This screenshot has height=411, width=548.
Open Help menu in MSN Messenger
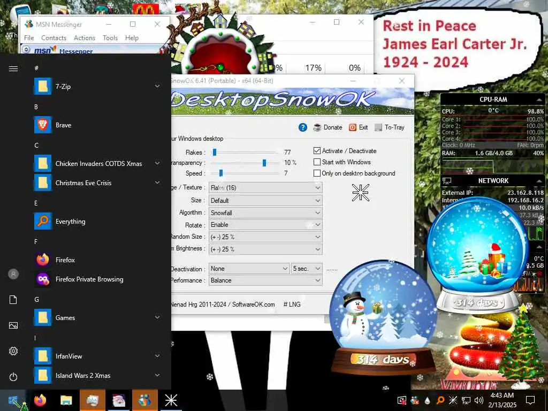click(x=132, y=38)
